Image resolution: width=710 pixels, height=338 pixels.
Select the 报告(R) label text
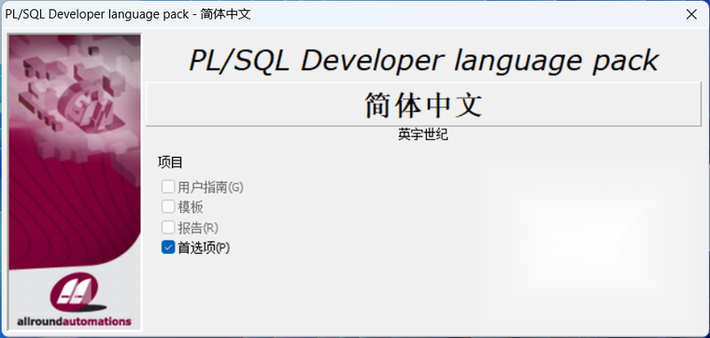[x=198, y=228]
